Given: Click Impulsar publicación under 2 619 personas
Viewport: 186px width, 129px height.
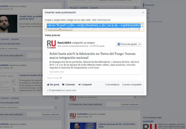Looking at the screenshot, I should point(130,104).
